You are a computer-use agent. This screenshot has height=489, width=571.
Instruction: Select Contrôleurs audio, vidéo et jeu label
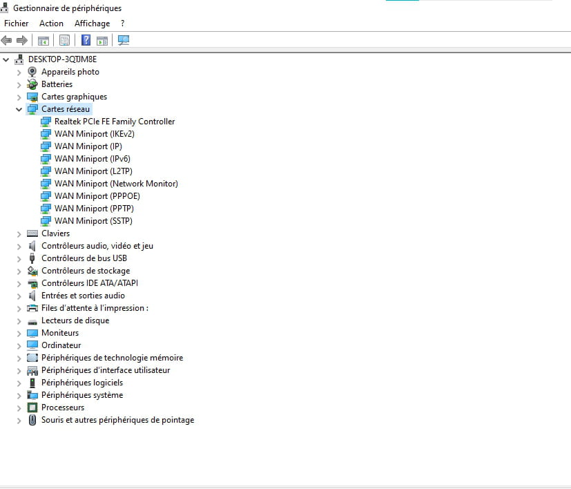pos(97,246)
